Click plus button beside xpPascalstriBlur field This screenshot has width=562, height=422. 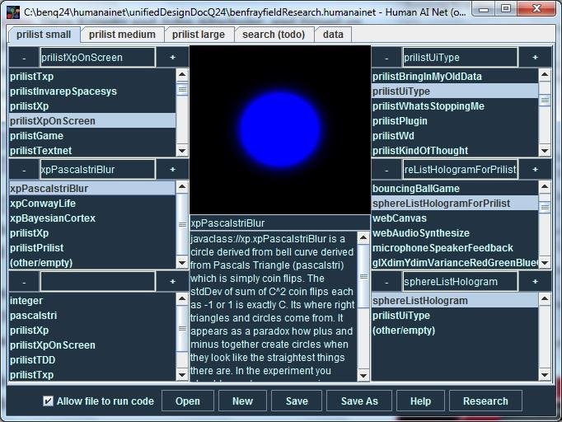coord(172,170)
